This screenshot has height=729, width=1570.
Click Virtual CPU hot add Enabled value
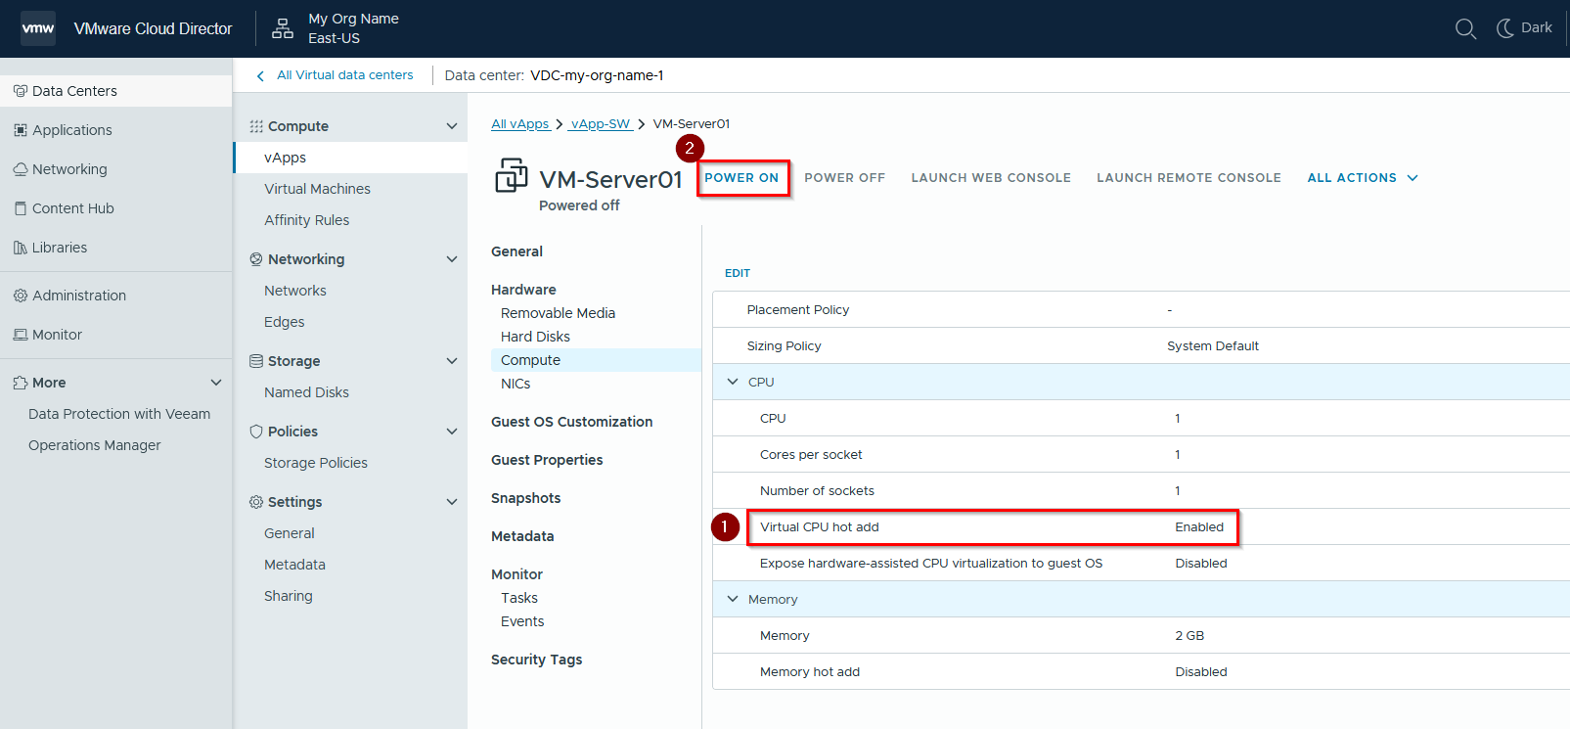click(1199, 526)
